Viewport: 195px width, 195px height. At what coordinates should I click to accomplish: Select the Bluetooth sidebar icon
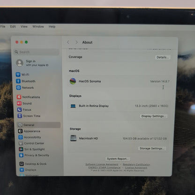[18, 81]
